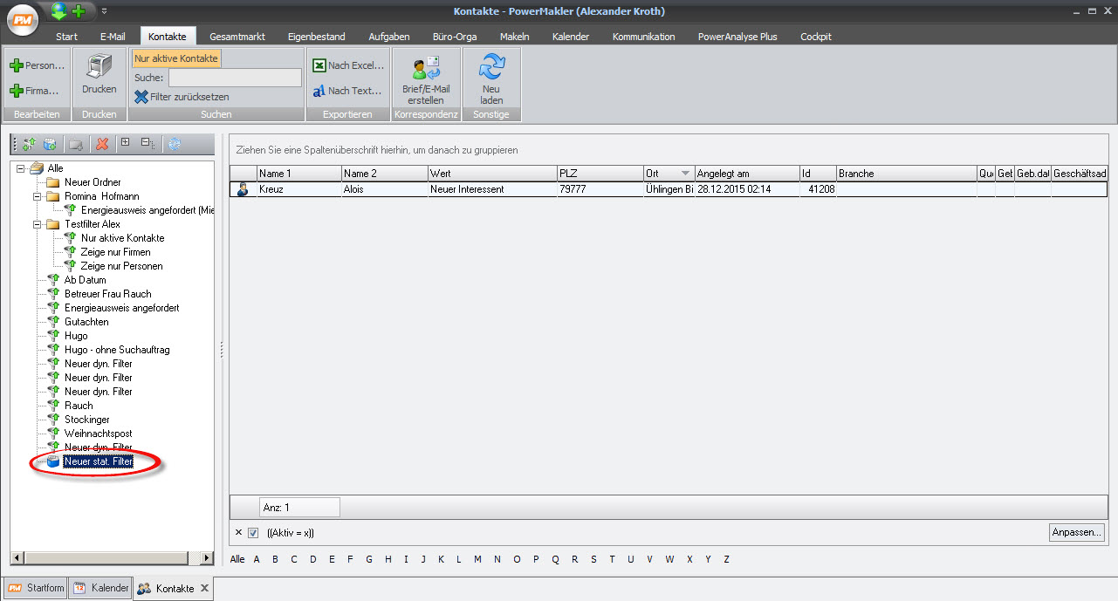Switch to the Eigenbestand tab
Image resolution: width=1118 pixels, height=601 pixels.
(317, 37)
